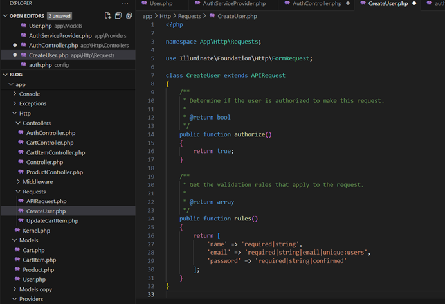Open the Explorer more actions ellipsis menu

click(125, 3)
